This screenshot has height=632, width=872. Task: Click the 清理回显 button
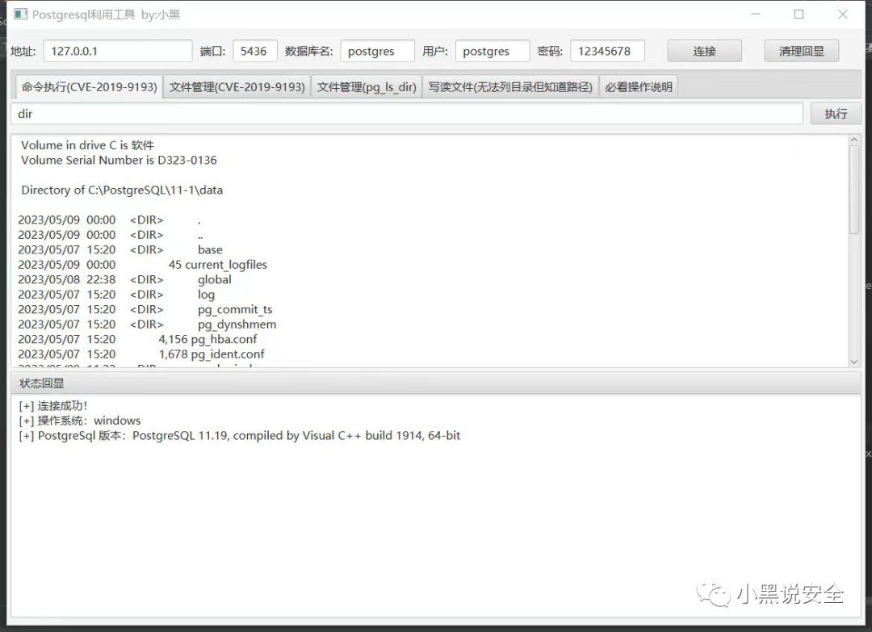pyautogui.click(x=802, y=51)
